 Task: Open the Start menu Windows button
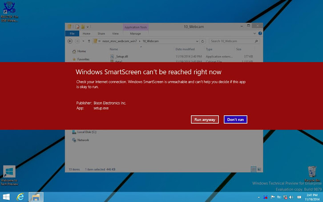[x=6, y=197]
